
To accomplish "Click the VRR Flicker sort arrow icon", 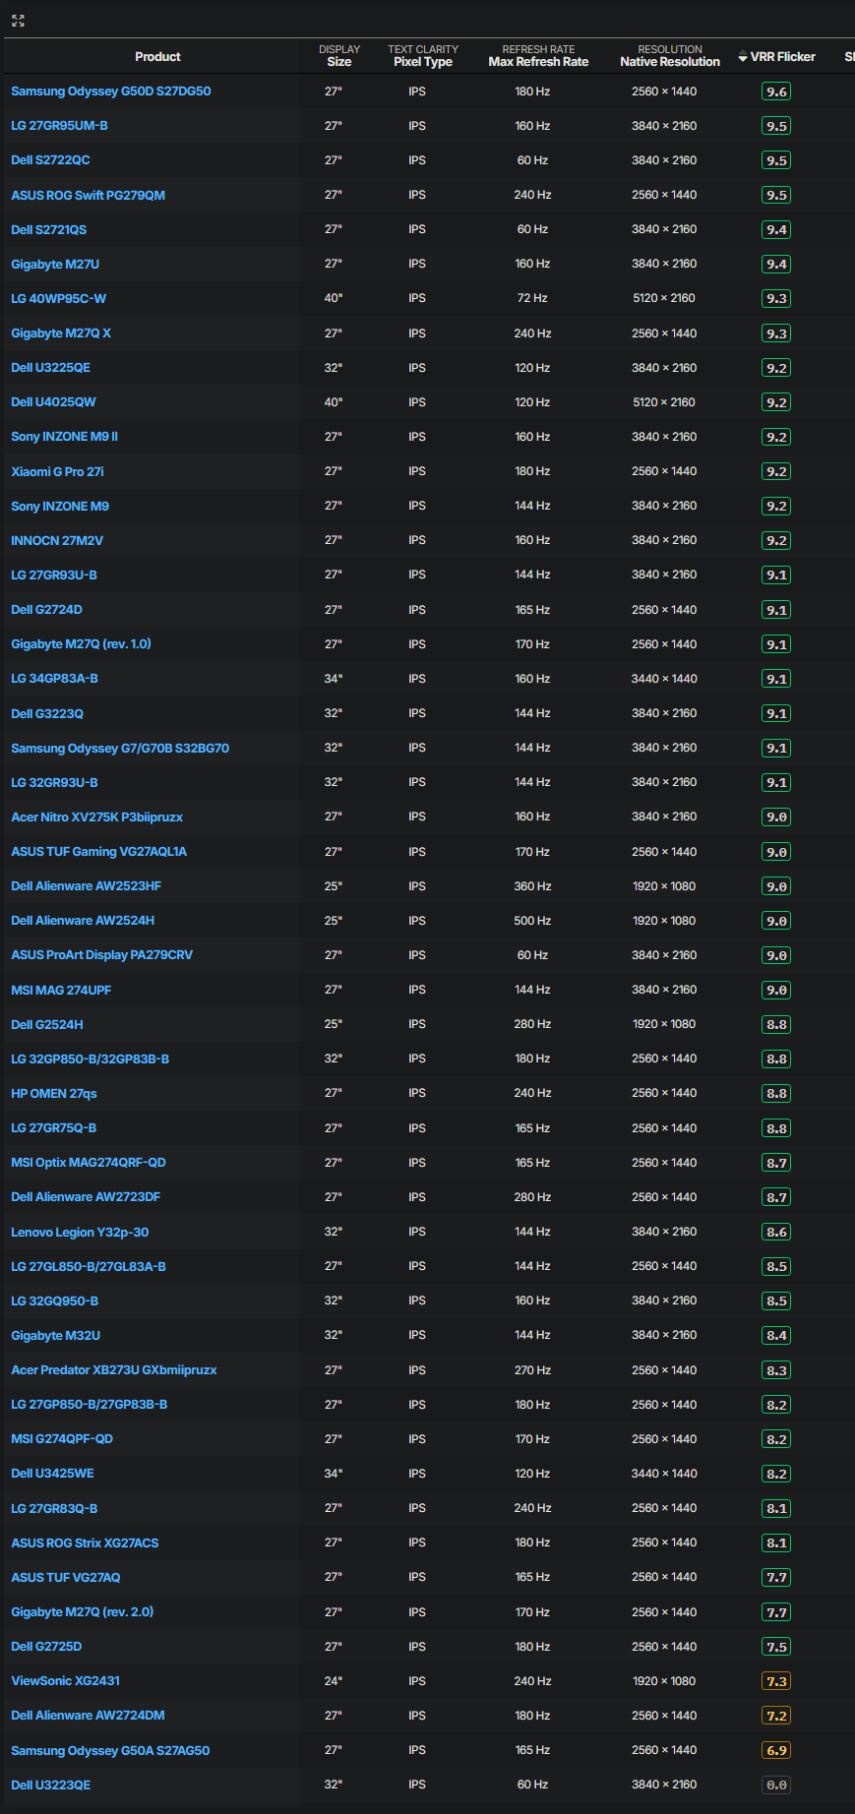I will pos(743,57).
